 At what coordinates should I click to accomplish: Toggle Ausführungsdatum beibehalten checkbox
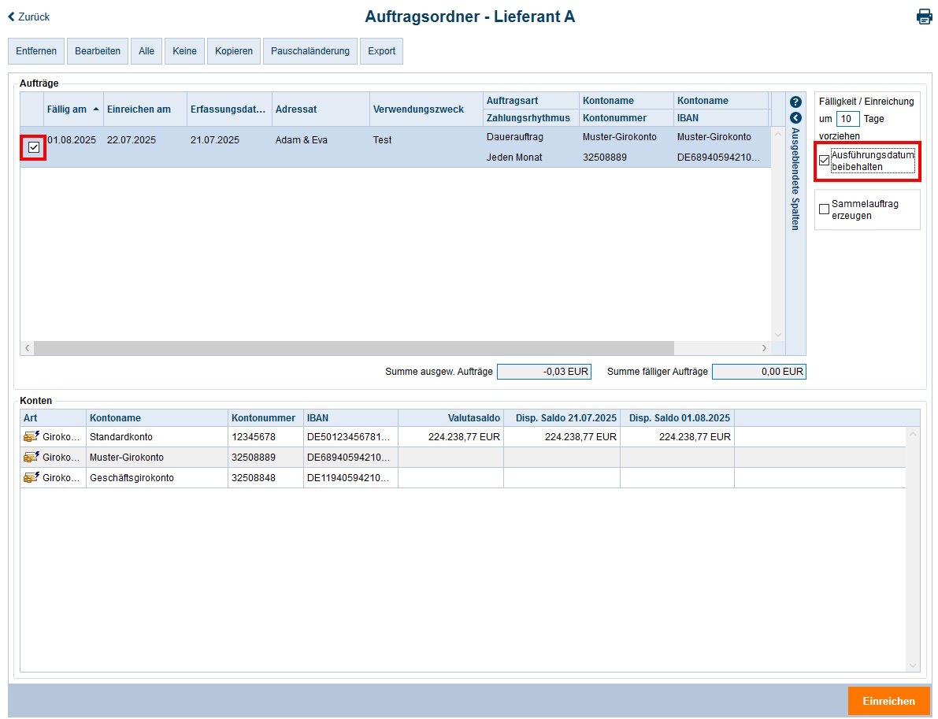coord(824,161)
